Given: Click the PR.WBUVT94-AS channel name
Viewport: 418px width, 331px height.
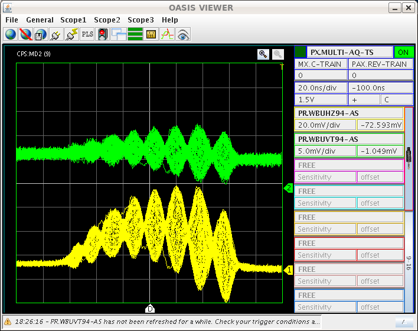Looking at the screenshot, I should pyautogui.click(x=349, y=139).
